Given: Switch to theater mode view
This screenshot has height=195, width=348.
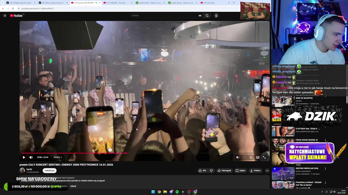Looking at the screenshot, I should pos(258,157).
